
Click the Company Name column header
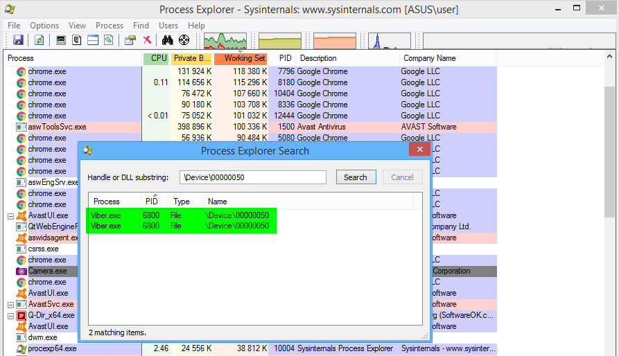pyautogui.click(x=448, y=58)
